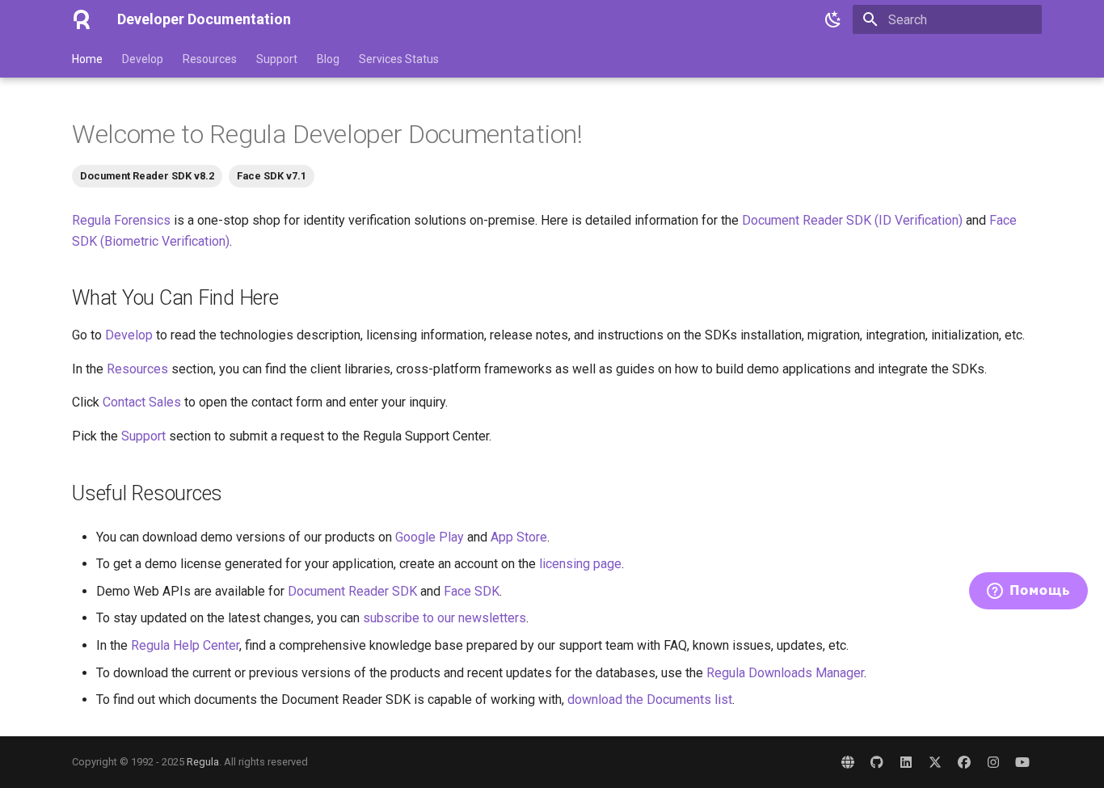Open the Regula Forensics link
The width and height of the screenshot is (1104, 788).
(121, 220)
